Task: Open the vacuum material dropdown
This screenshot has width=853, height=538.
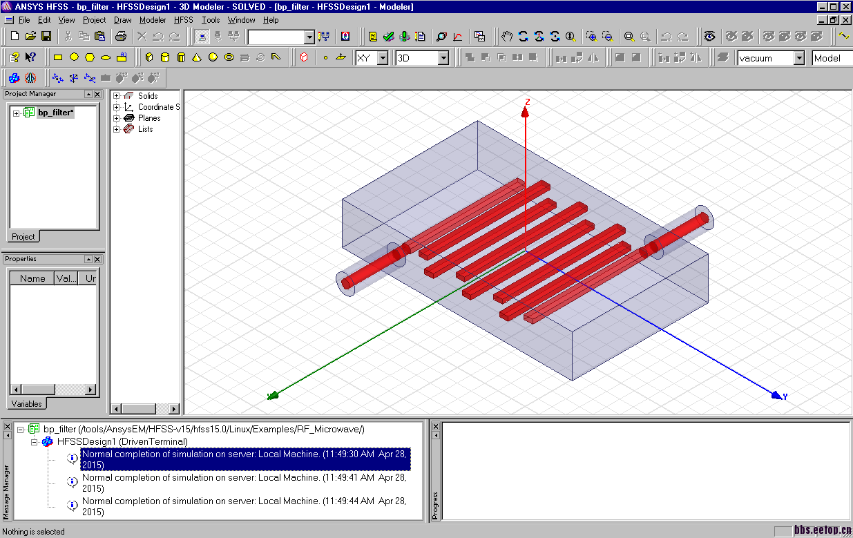Action: pos(798,59)
